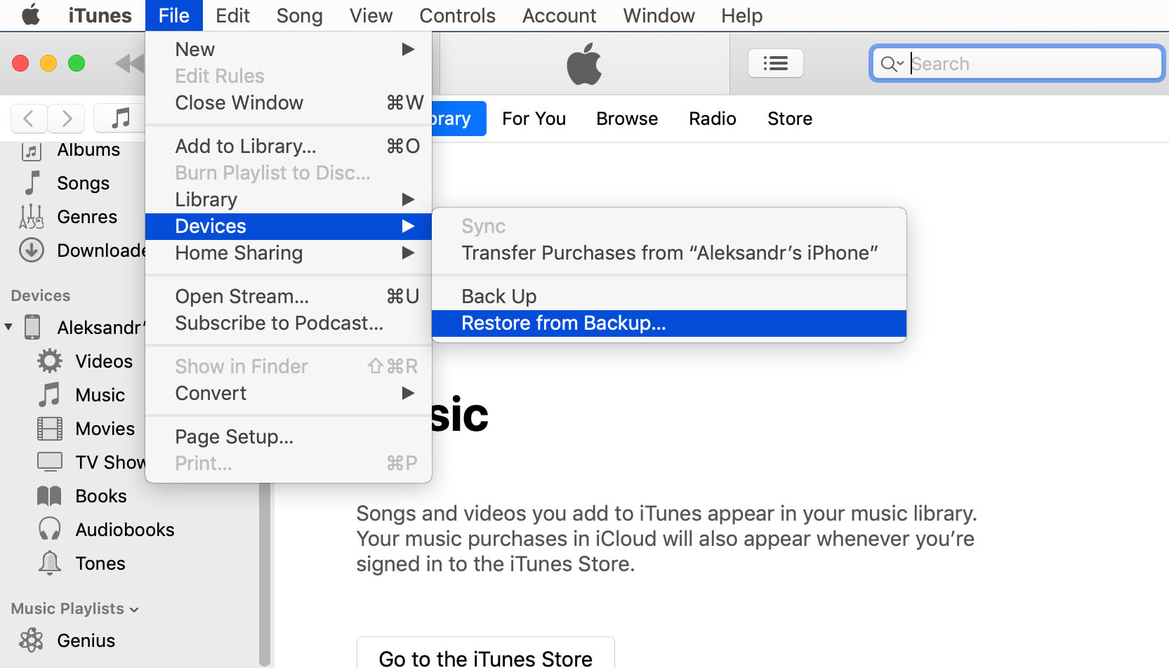
Task: Expand the Convert submenu
Action: (289, 393)
